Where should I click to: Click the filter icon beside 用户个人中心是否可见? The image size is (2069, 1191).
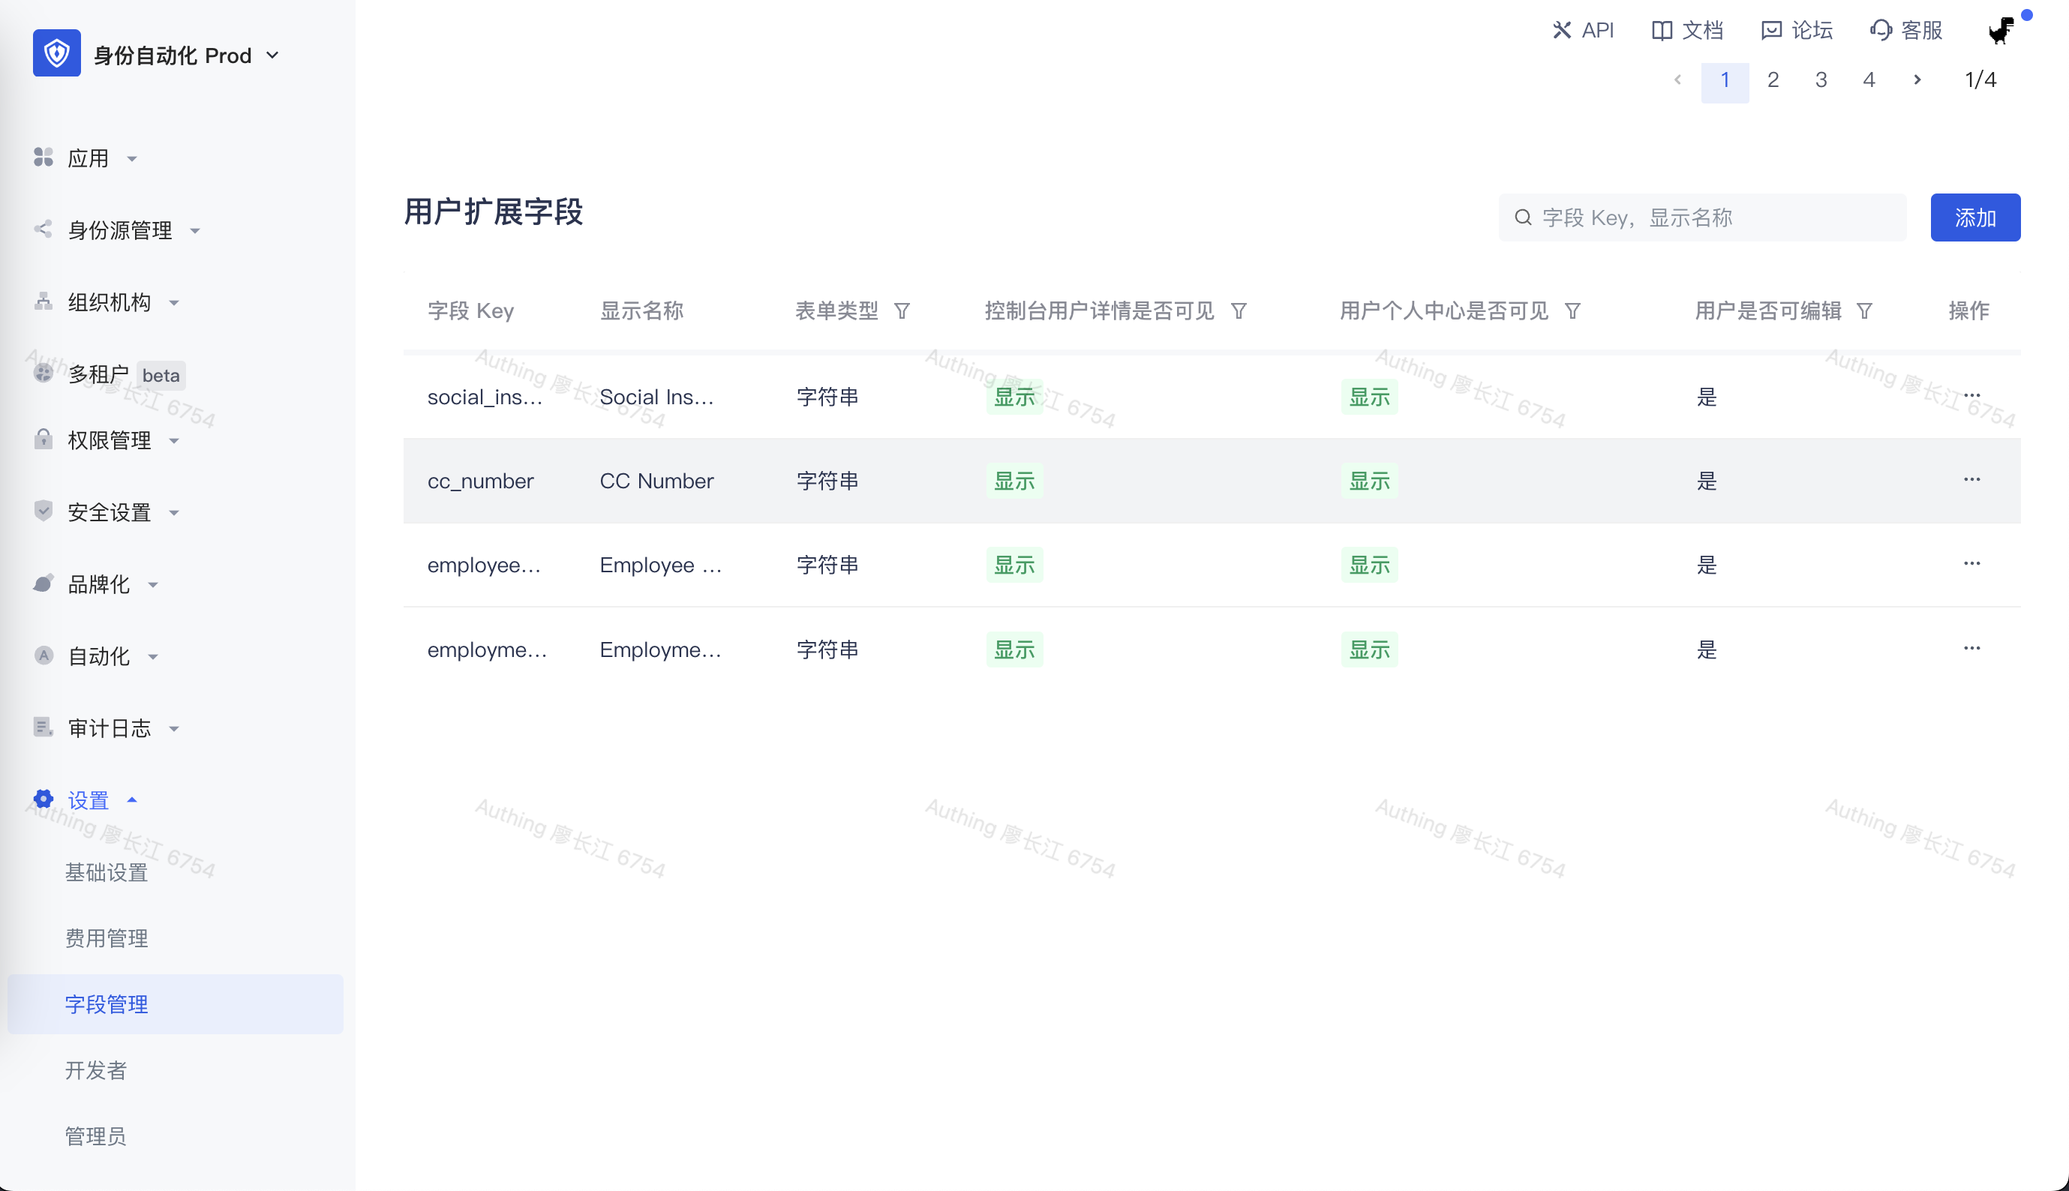[x=1572, y=310]
